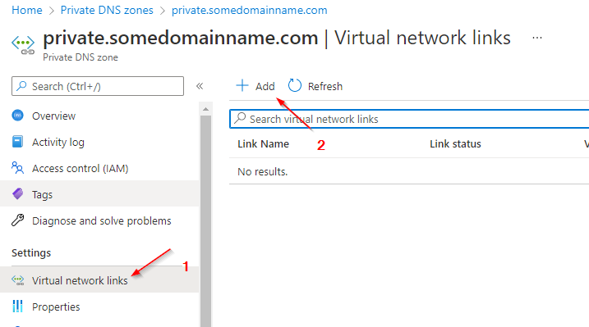Click the purple Tags icon
This screenshot has width=589, height=327.
coord(17,193)
